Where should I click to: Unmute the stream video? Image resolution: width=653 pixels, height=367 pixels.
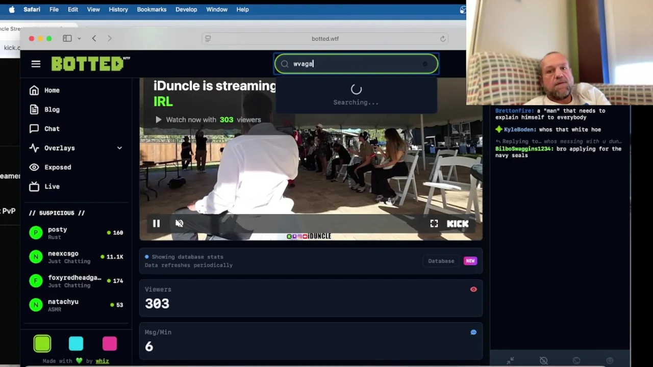tap(180, 223)
